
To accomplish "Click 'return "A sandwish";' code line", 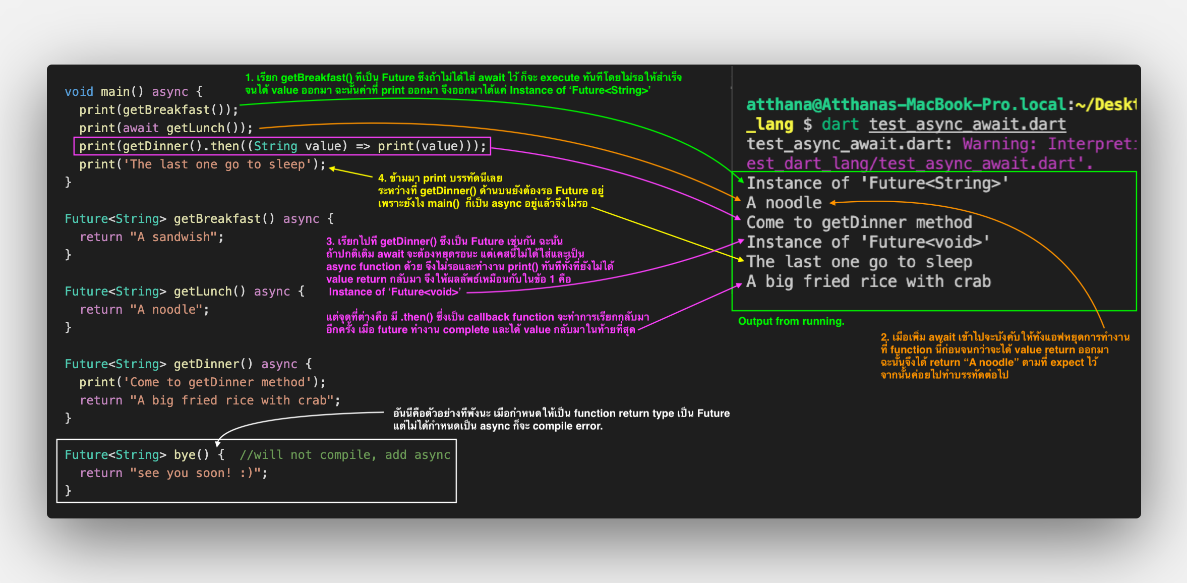I will pos(151,237).
